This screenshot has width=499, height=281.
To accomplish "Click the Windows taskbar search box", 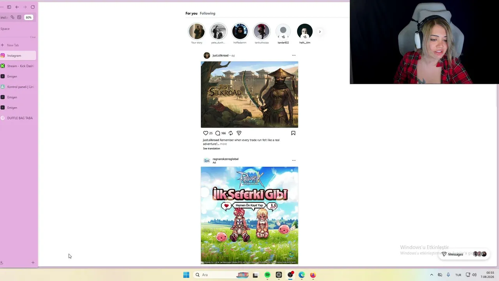I will tap(220, 275).
